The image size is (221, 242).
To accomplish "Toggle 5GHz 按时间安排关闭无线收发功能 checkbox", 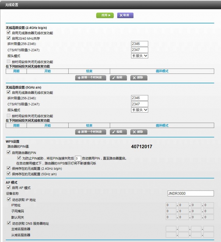I will pyautogui.click(x=8, y=116).
